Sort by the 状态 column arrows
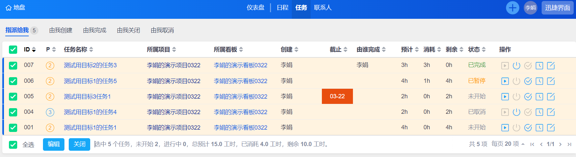 click(484, 49)
